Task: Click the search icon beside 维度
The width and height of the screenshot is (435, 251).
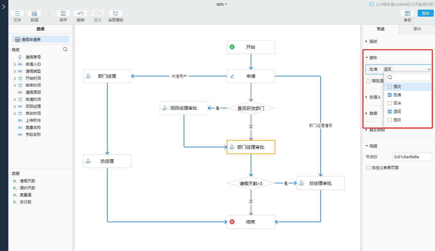Action: pyautogui.click(x=65, y=50)
